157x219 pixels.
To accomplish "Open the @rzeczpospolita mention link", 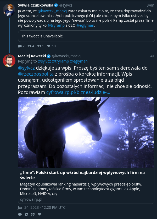I will pos(36,74).
